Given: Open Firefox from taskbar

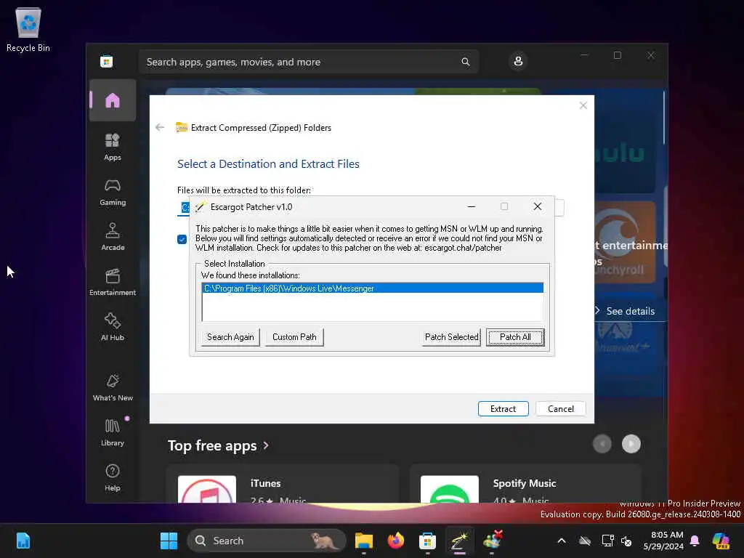Looking at the screenshot, I should click(x=396, y=541).
